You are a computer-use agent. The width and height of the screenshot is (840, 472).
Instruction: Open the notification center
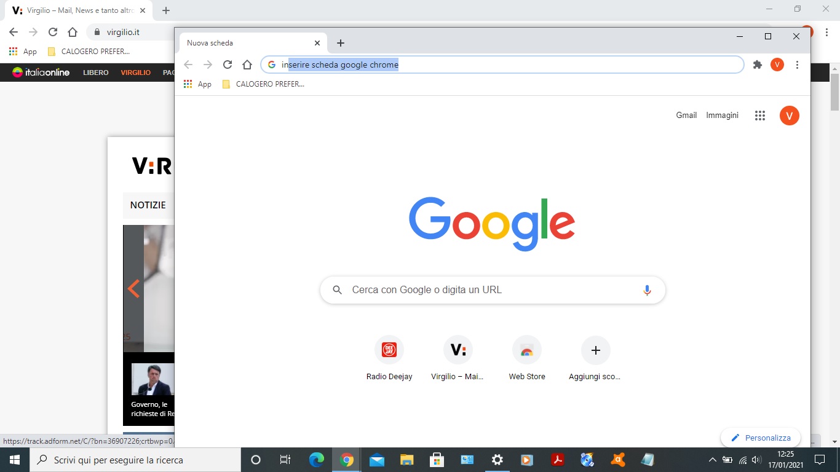tap(819, 460)
